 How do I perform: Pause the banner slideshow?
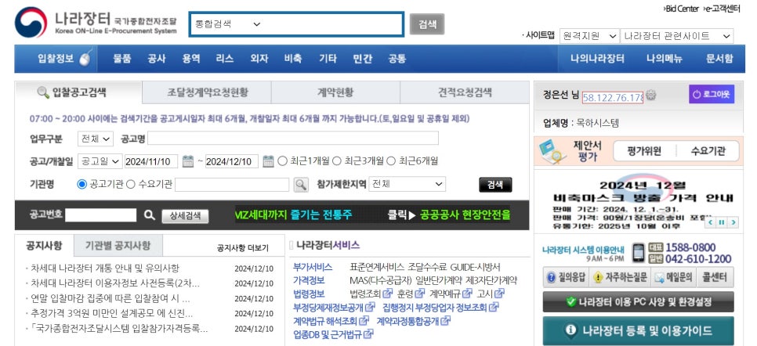pyautogui.click(x=723, y=222)
